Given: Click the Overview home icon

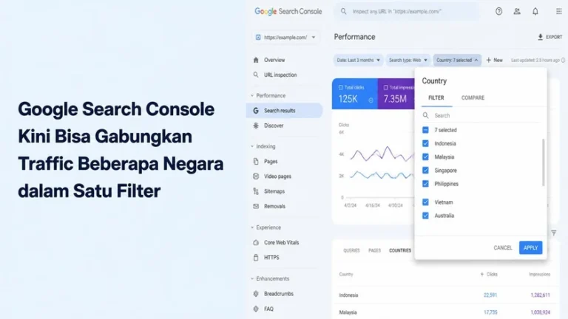Looking at the screenshot, I should point(256,60).
